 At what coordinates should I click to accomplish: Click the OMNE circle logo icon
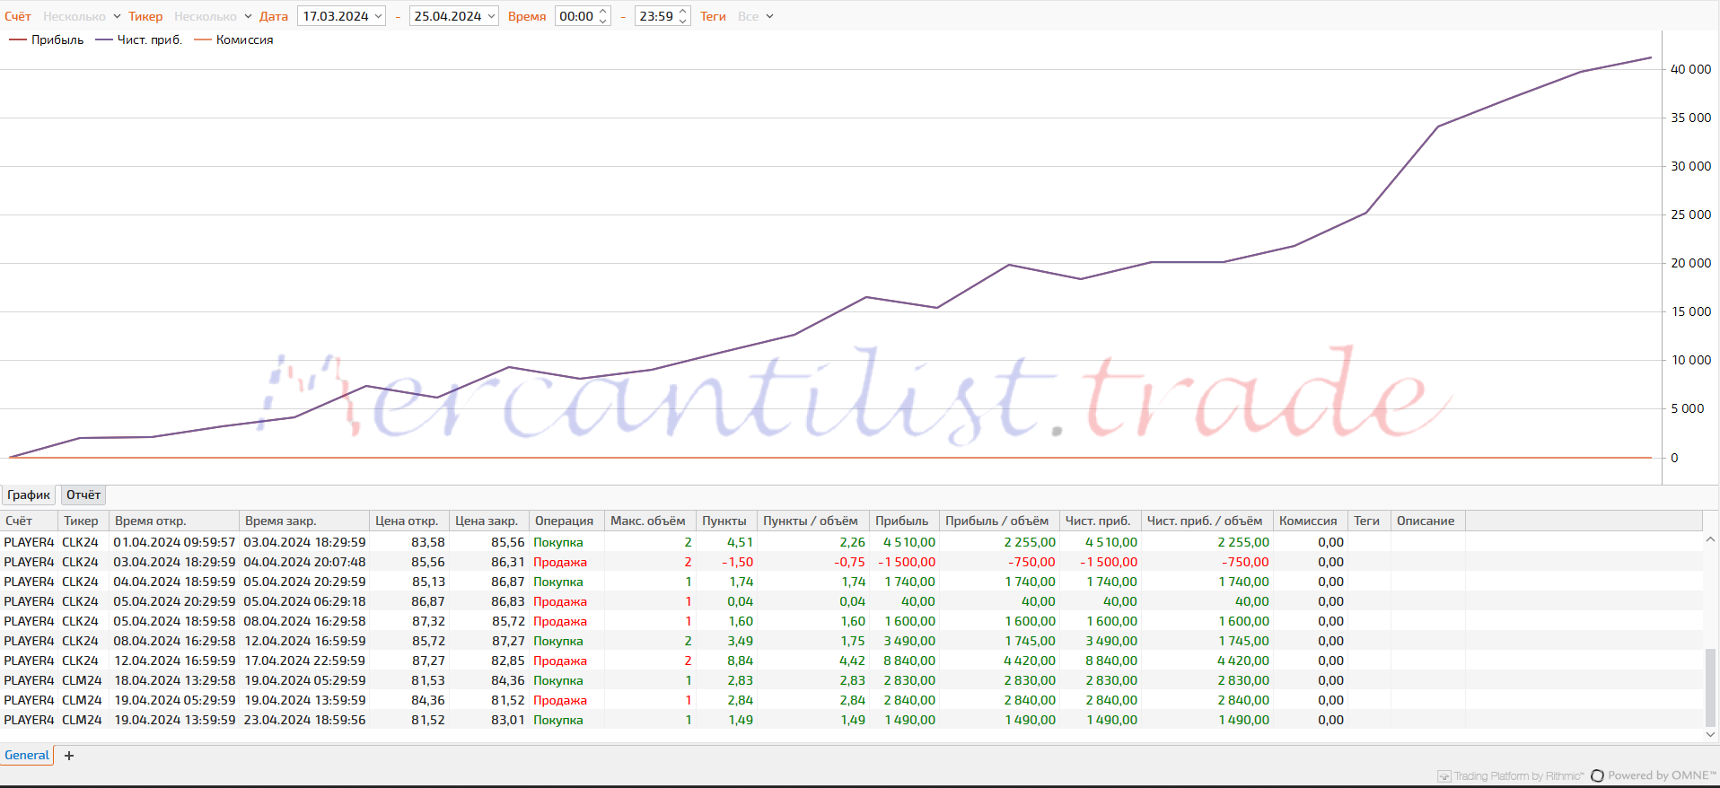point(1597,776)
